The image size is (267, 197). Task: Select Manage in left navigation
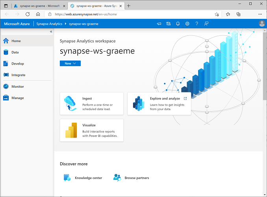coord(27,98)
